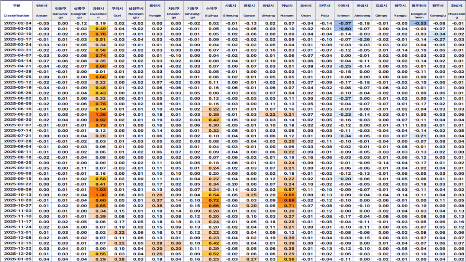
Task: Select Guri cell 0.28 in 2026-01-05 row
Action: (x=116, y=259)
